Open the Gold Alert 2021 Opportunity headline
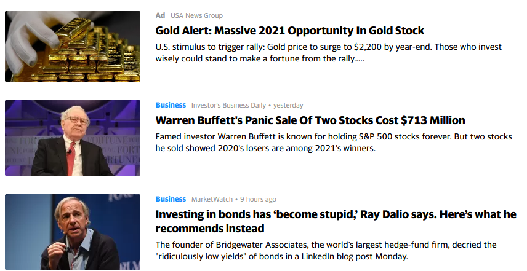Screen dimensions: 527x271 pyautogui.click(x=290, y=31)
